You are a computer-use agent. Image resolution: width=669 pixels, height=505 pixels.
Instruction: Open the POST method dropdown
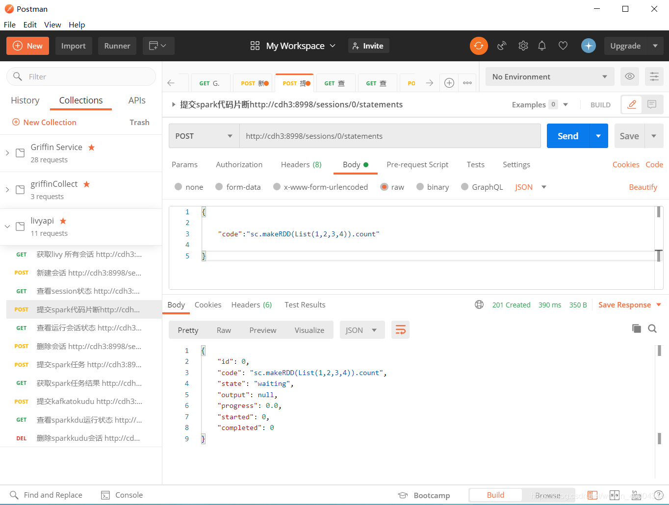(x=204, y=136)
